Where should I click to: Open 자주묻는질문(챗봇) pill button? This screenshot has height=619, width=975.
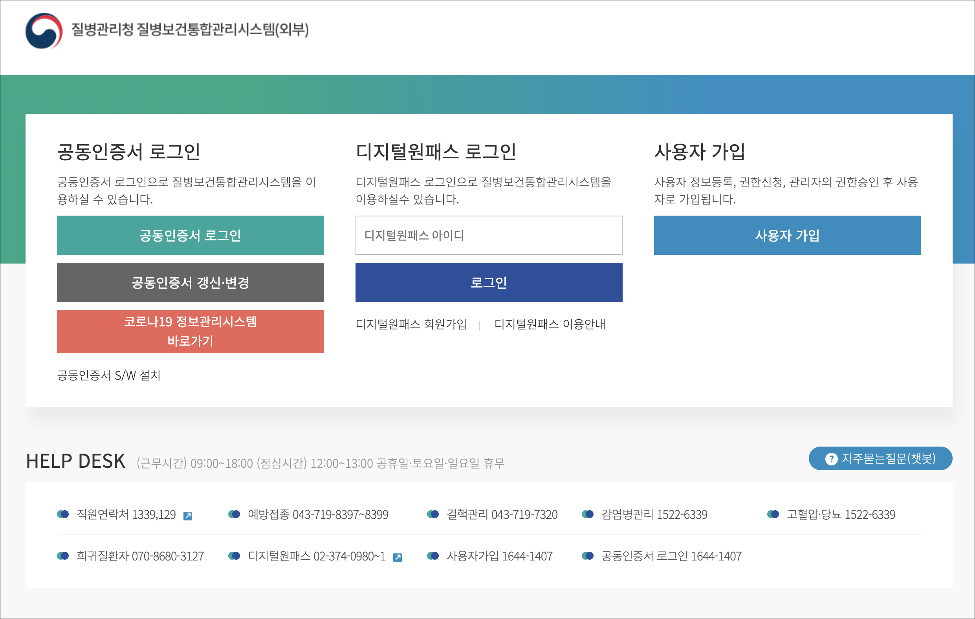880,459
